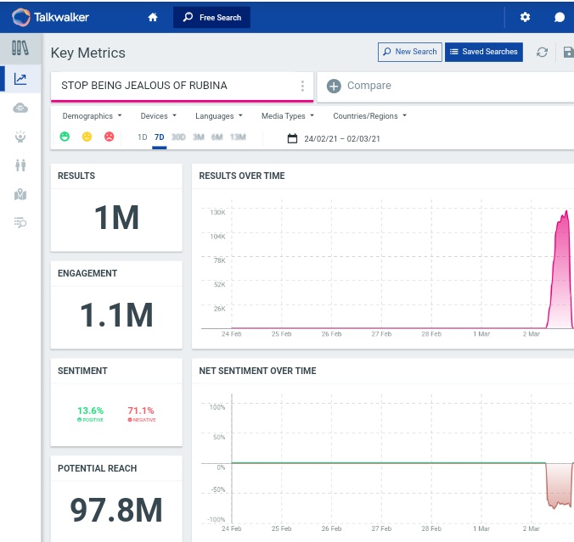Image resolution: width=574 pixels, height=542 pixels.
Task: Start a New Search
Action: [x=409, y=52]
